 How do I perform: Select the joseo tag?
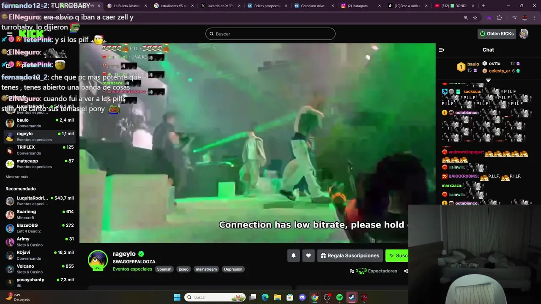coord(183,269)
